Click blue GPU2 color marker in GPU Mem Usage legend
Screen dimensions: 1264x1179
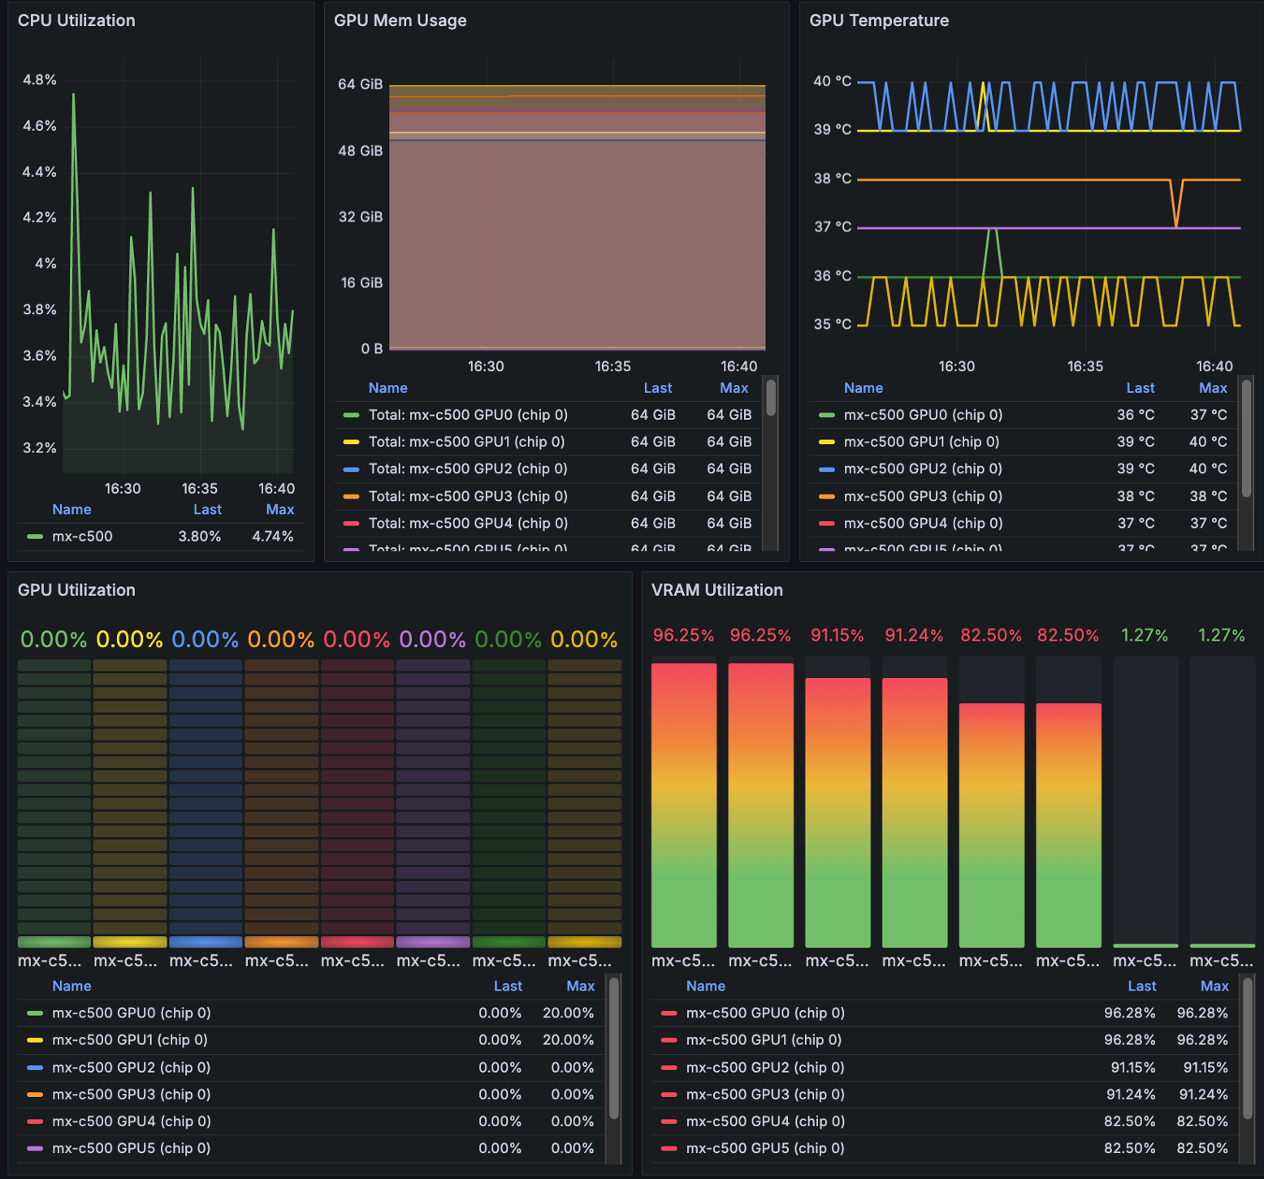tap(351, 469)
